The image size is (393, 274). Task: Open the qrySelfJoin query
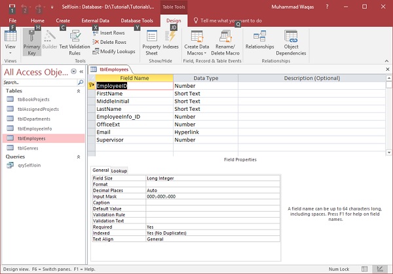[x=29, y=166]
